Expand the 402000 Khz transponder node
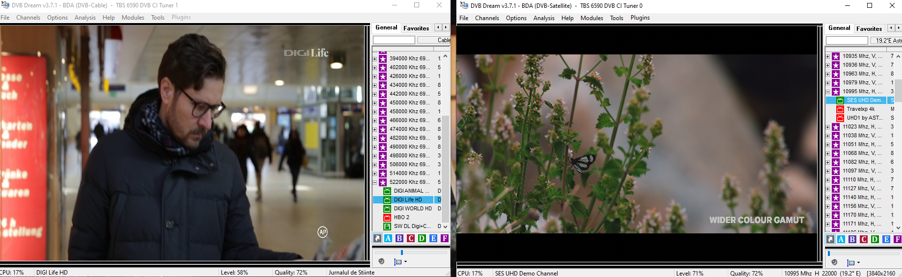 tap(375, 68)
